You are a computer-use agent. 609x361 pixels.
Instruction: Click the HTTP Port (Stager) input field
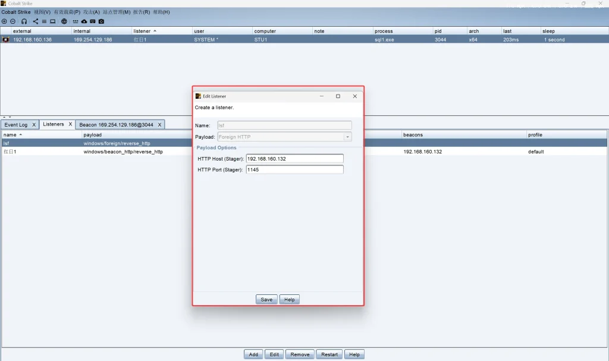pos(295,169)
